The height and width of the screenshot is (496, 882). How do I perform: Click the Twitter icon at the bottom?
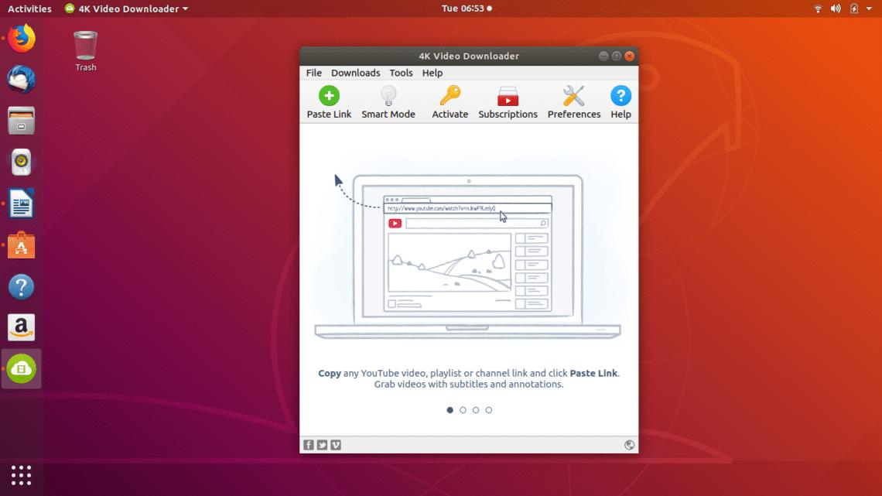coord(322,445)
